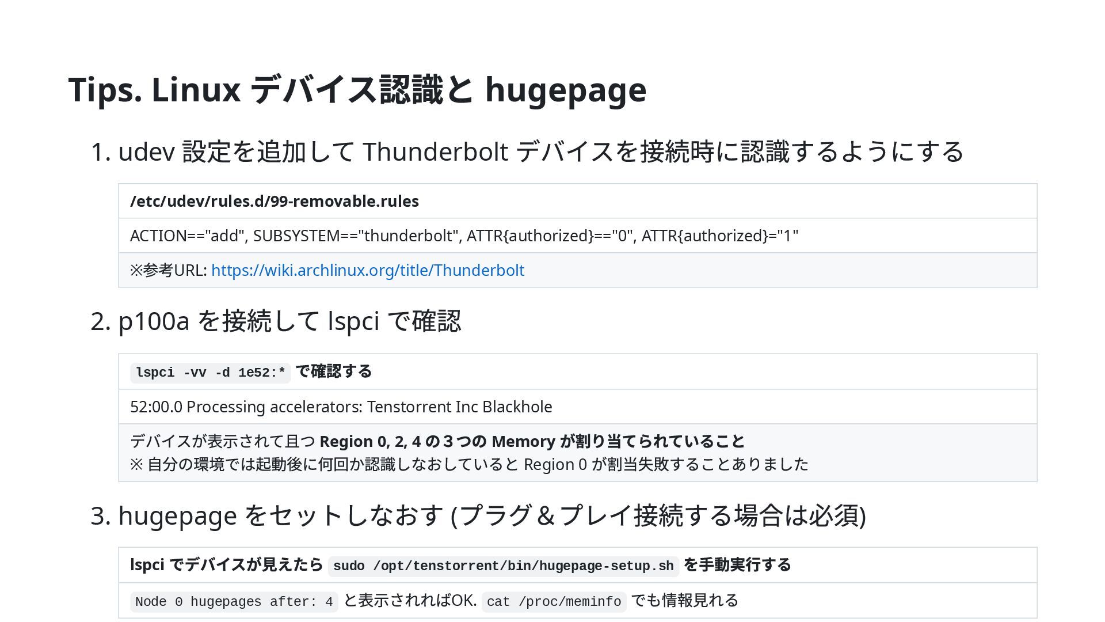
Task: Click list item 2 'p100a を接続して lspci で確認'
Action: pos(276,321)
